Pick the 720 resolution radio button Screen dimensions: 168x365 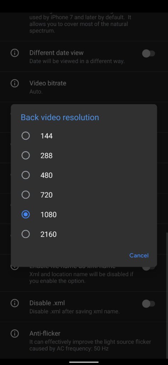pyautogui.click(x=26, y=195)
